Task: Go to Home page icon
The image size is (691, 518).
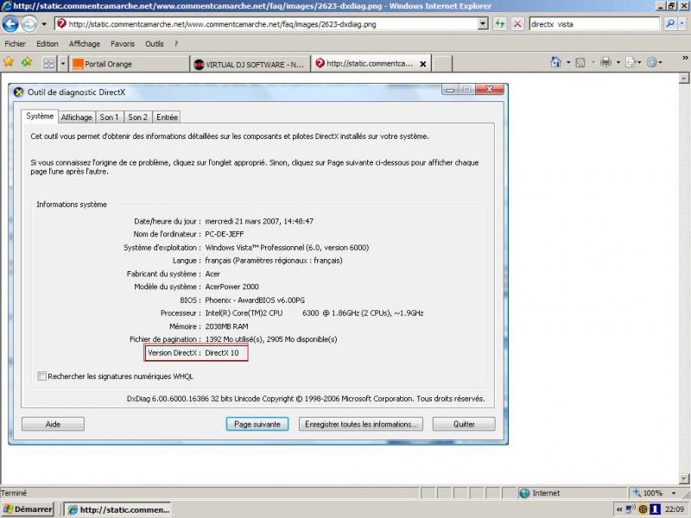Action: point(556,62)
